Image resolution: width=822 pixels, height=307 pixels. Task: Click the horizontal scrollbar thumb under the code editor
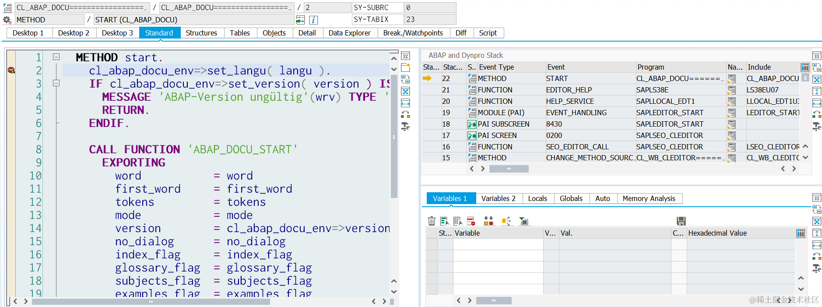pyautogui.click(x=151, y=301)
